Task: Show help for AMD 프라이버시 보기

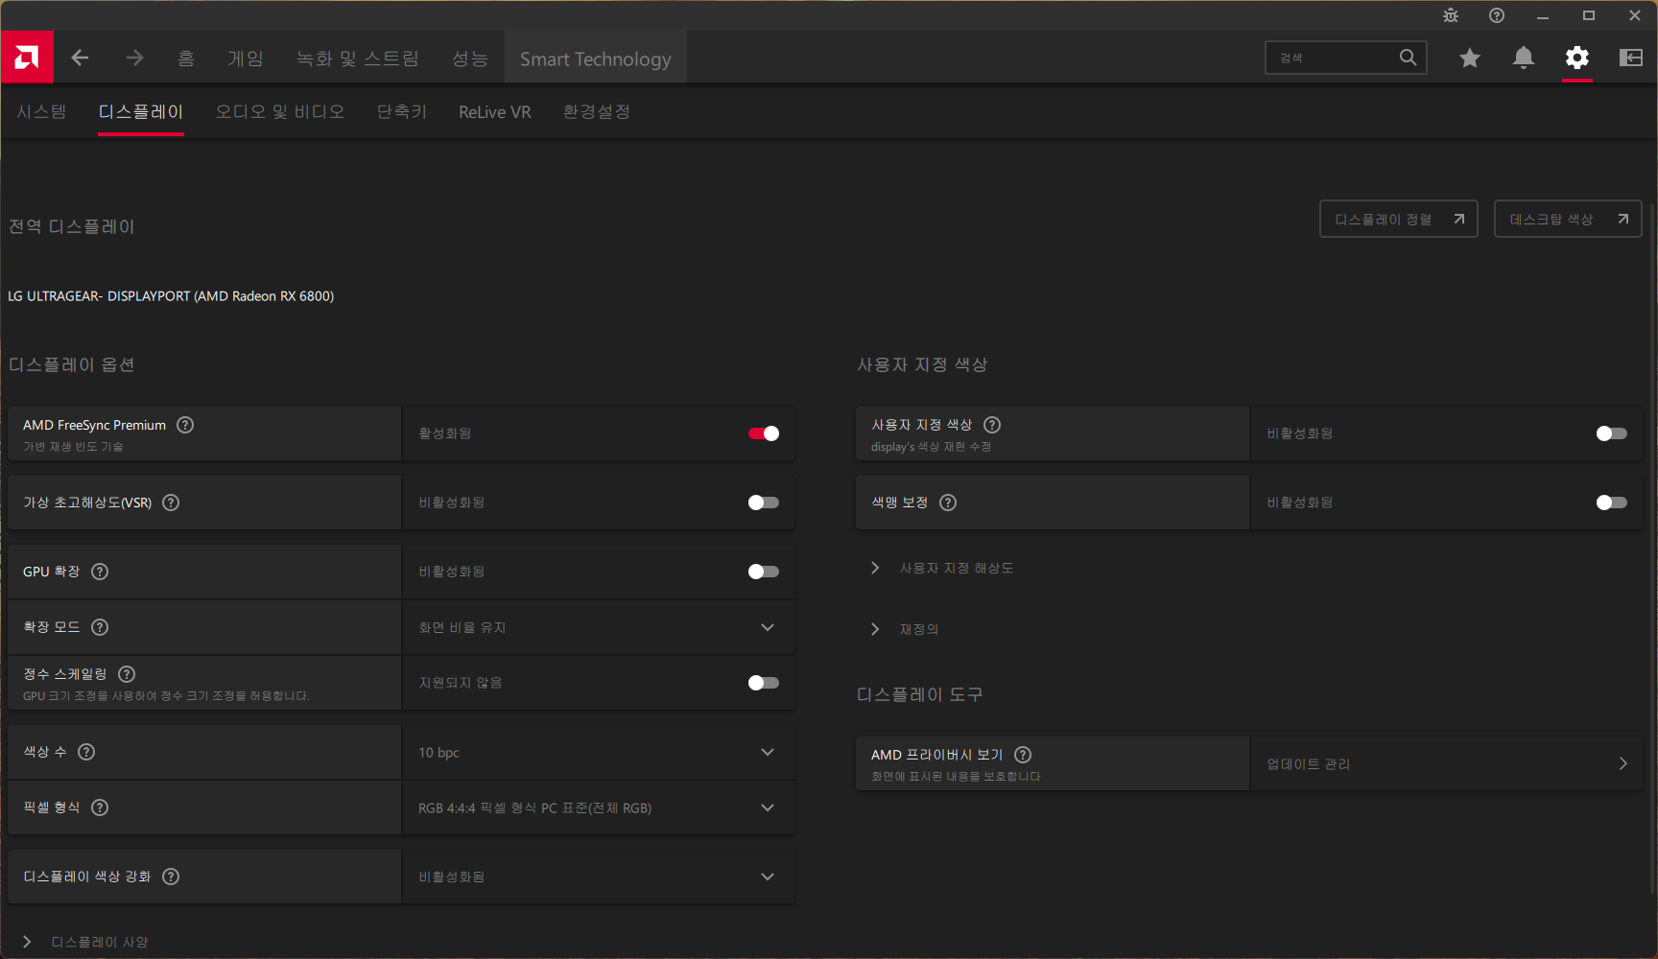Action: click(1023, 755)
